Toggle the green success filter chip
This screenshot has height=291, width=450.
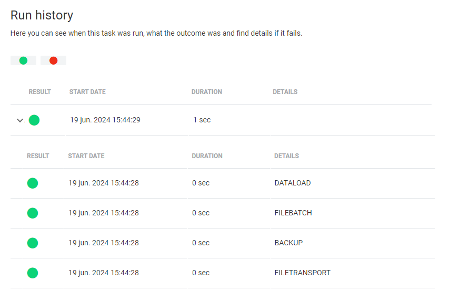click(23, 60)
